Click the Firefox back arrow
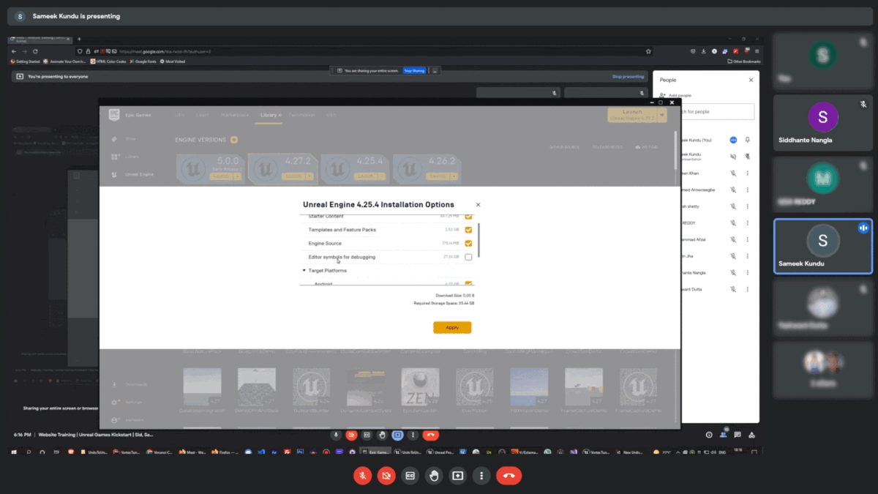 tap(14, 51)
